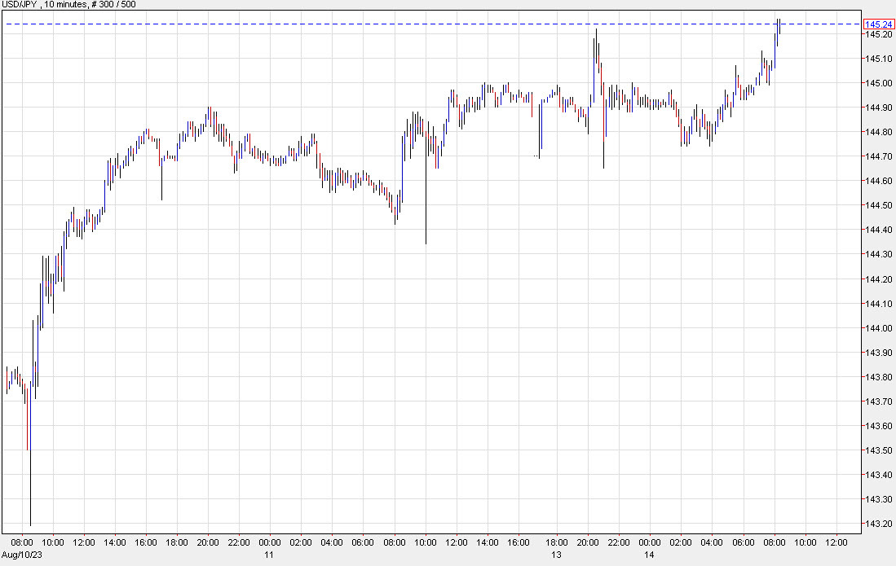Click the 145.20 price axis label
The width and height of the screenshot is (896, 566).
[x=878, y=36]
